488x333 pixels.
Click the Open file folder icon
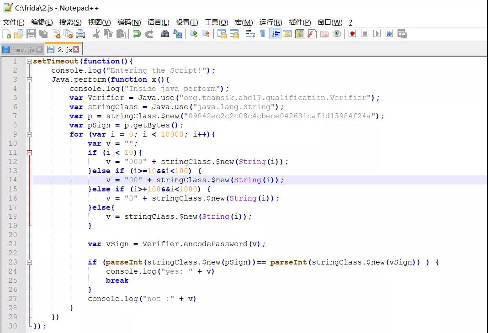19,34
